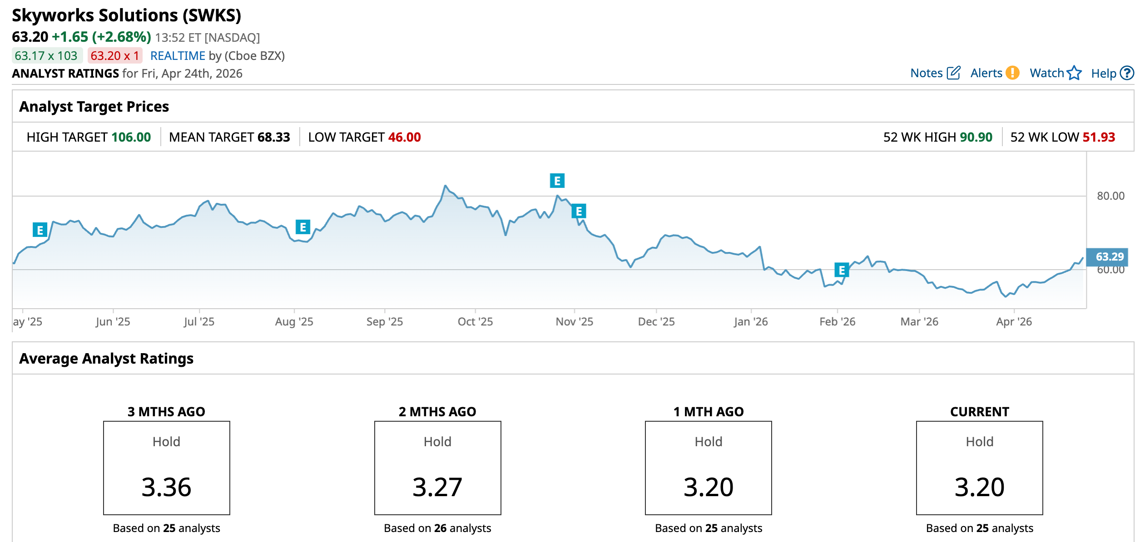This screenshot has width=1140, height=542.
Task: Open the Alerts link
Action: point(986,73)
